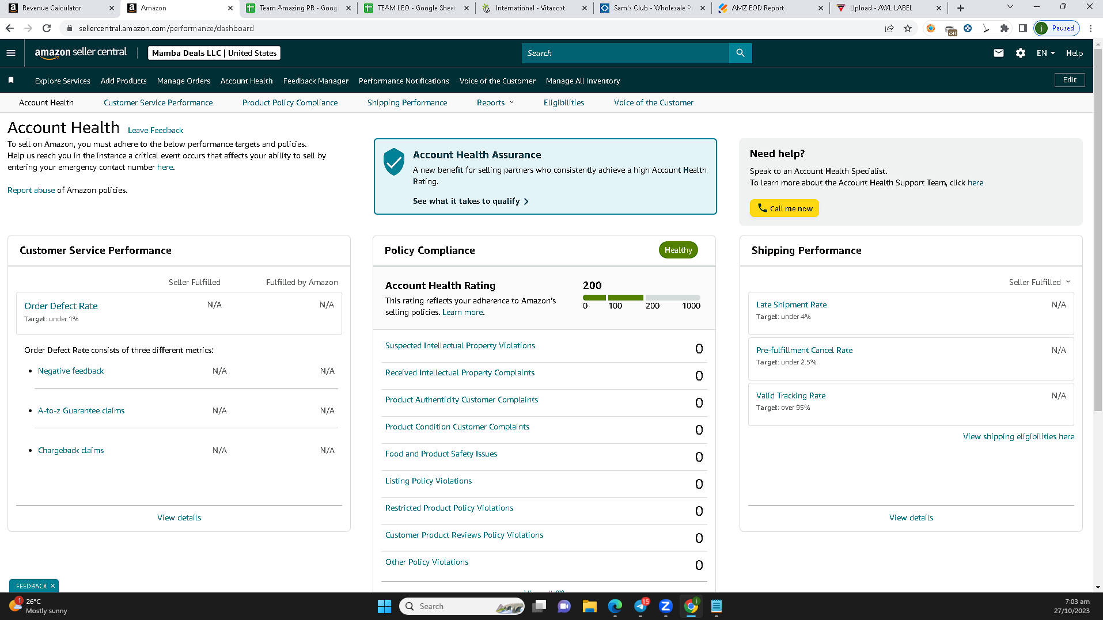Image resolution: width=1103 pixels, height=620 pixels.
Task: Click the Amazon Seller Central logo
Action: [x=81, y=53]
